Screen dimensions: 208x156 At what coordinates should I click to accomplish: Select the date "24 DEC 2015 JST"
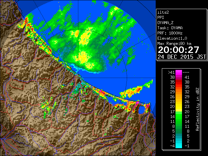(182, 57)
